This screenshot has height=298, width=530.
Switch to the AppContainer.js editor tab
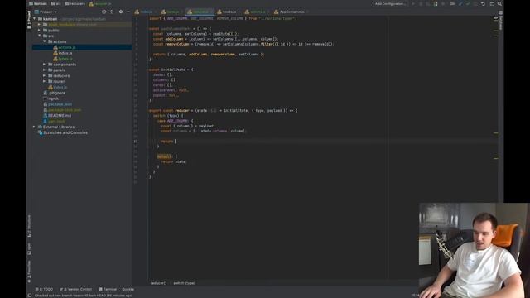291,12
